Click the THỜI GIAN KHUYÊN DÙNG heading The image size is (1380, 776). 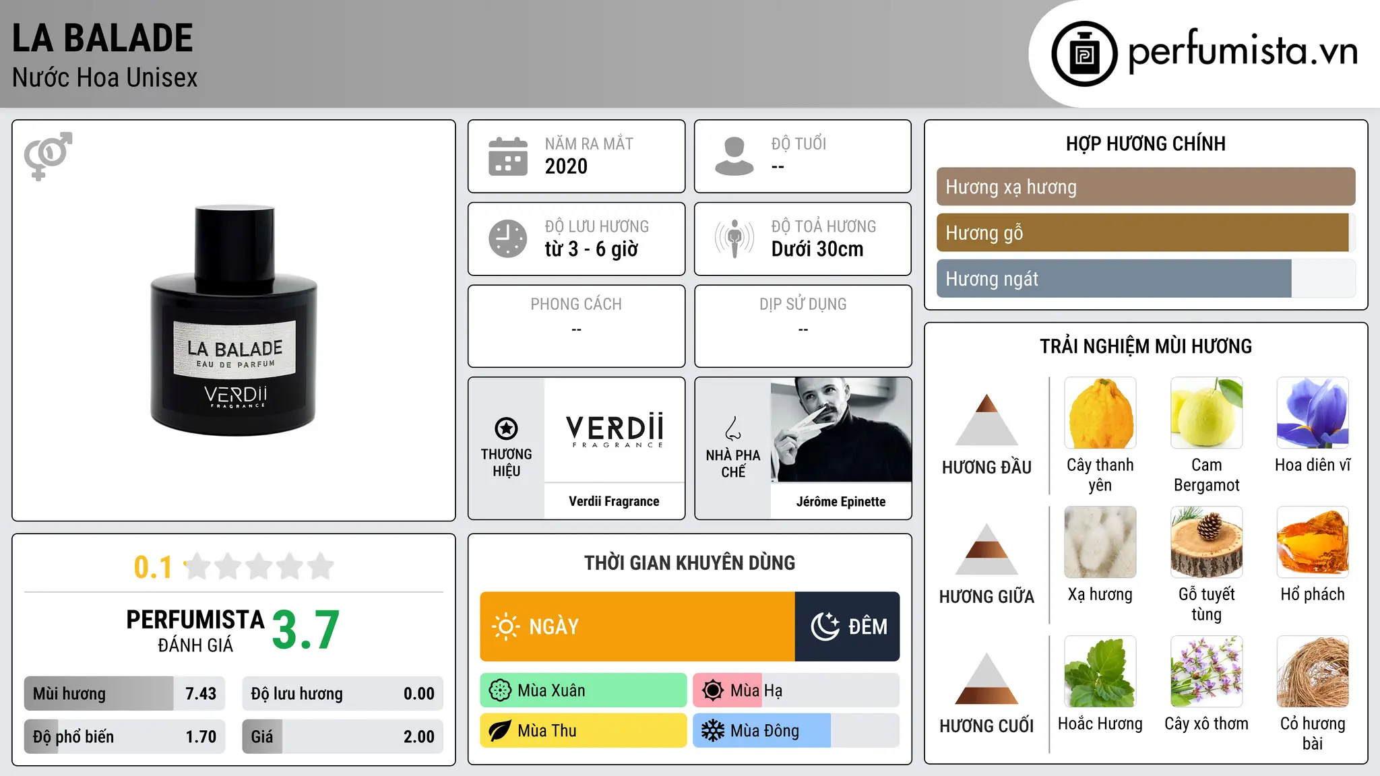point(689,562)
